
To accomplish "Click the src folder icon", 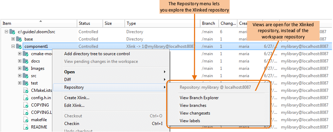I will click(26, 76).
